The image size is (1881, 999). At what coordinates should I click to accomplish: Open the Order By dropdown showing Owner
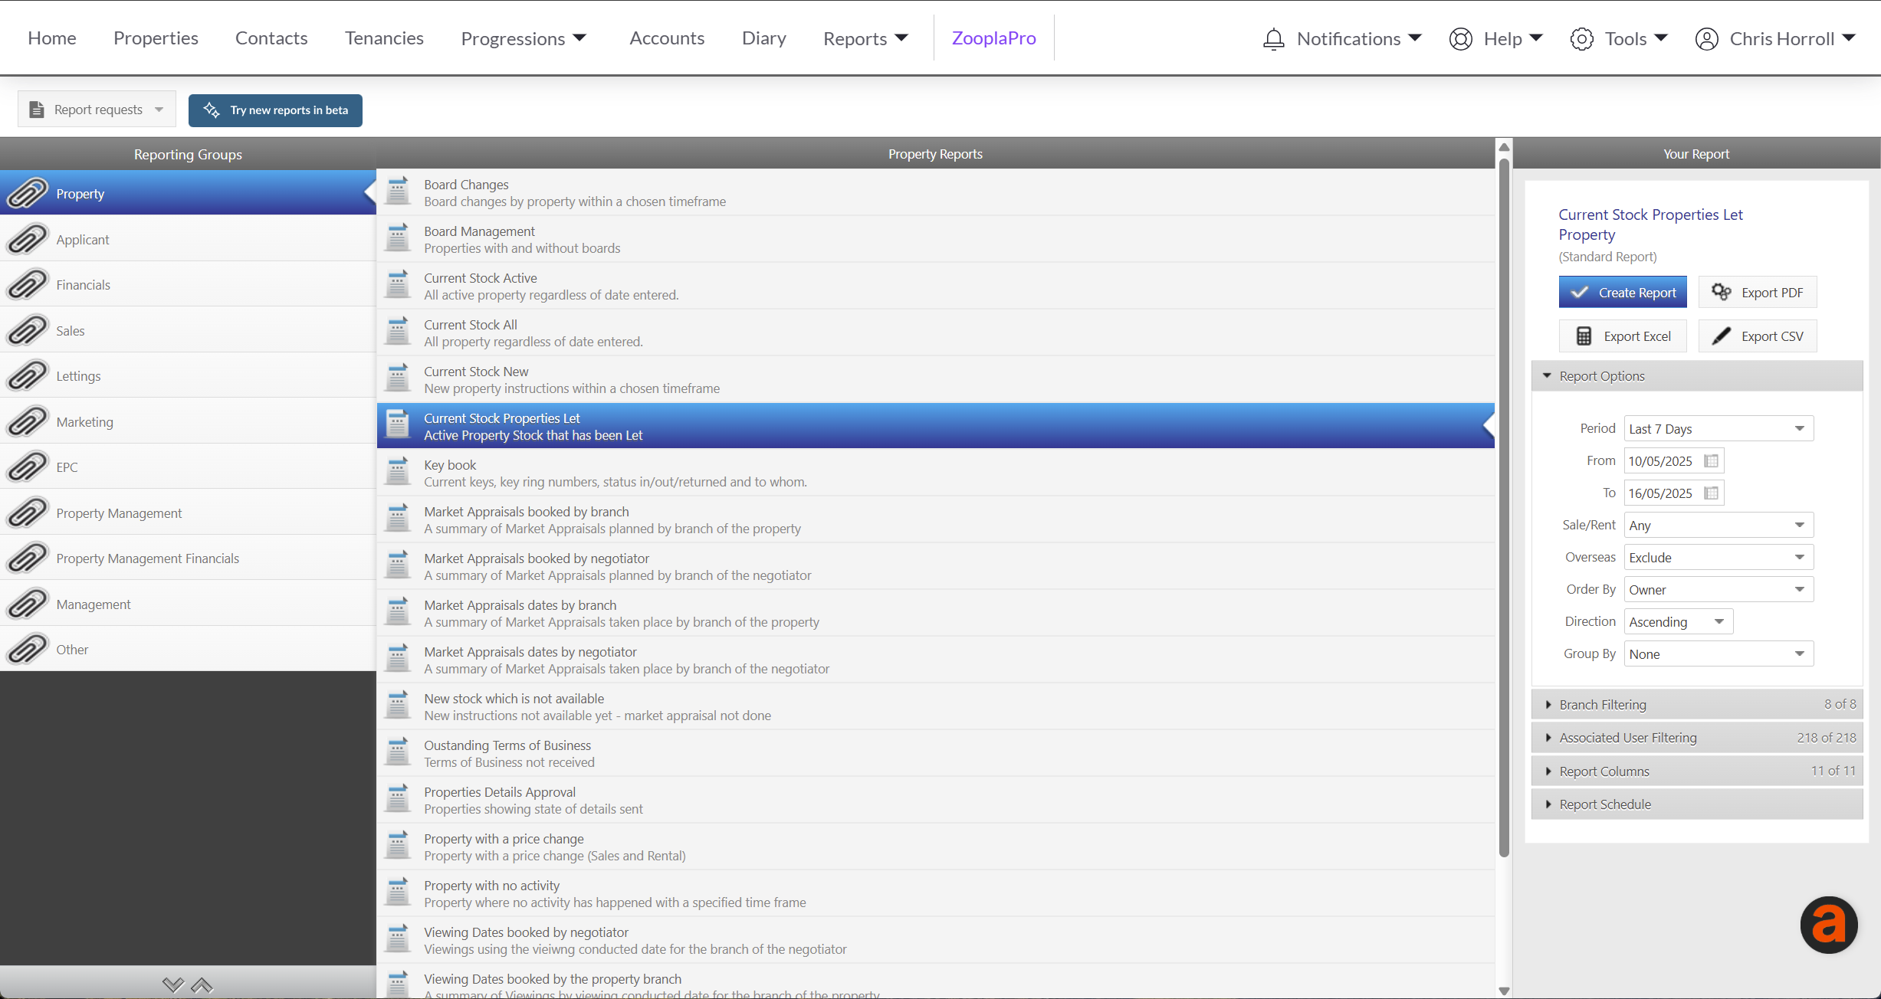coord(1719,589)
